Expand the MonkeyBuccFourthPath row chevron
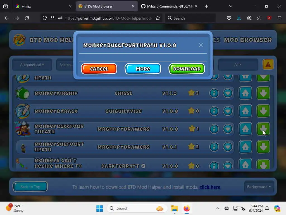The width and height of the screenshot is (286, 215). [x=228, y=129]
